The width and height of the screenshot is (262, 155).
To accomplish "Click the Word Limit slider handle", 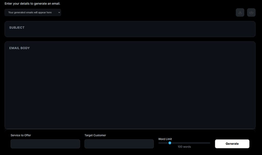I will click(x=170, y=143).
